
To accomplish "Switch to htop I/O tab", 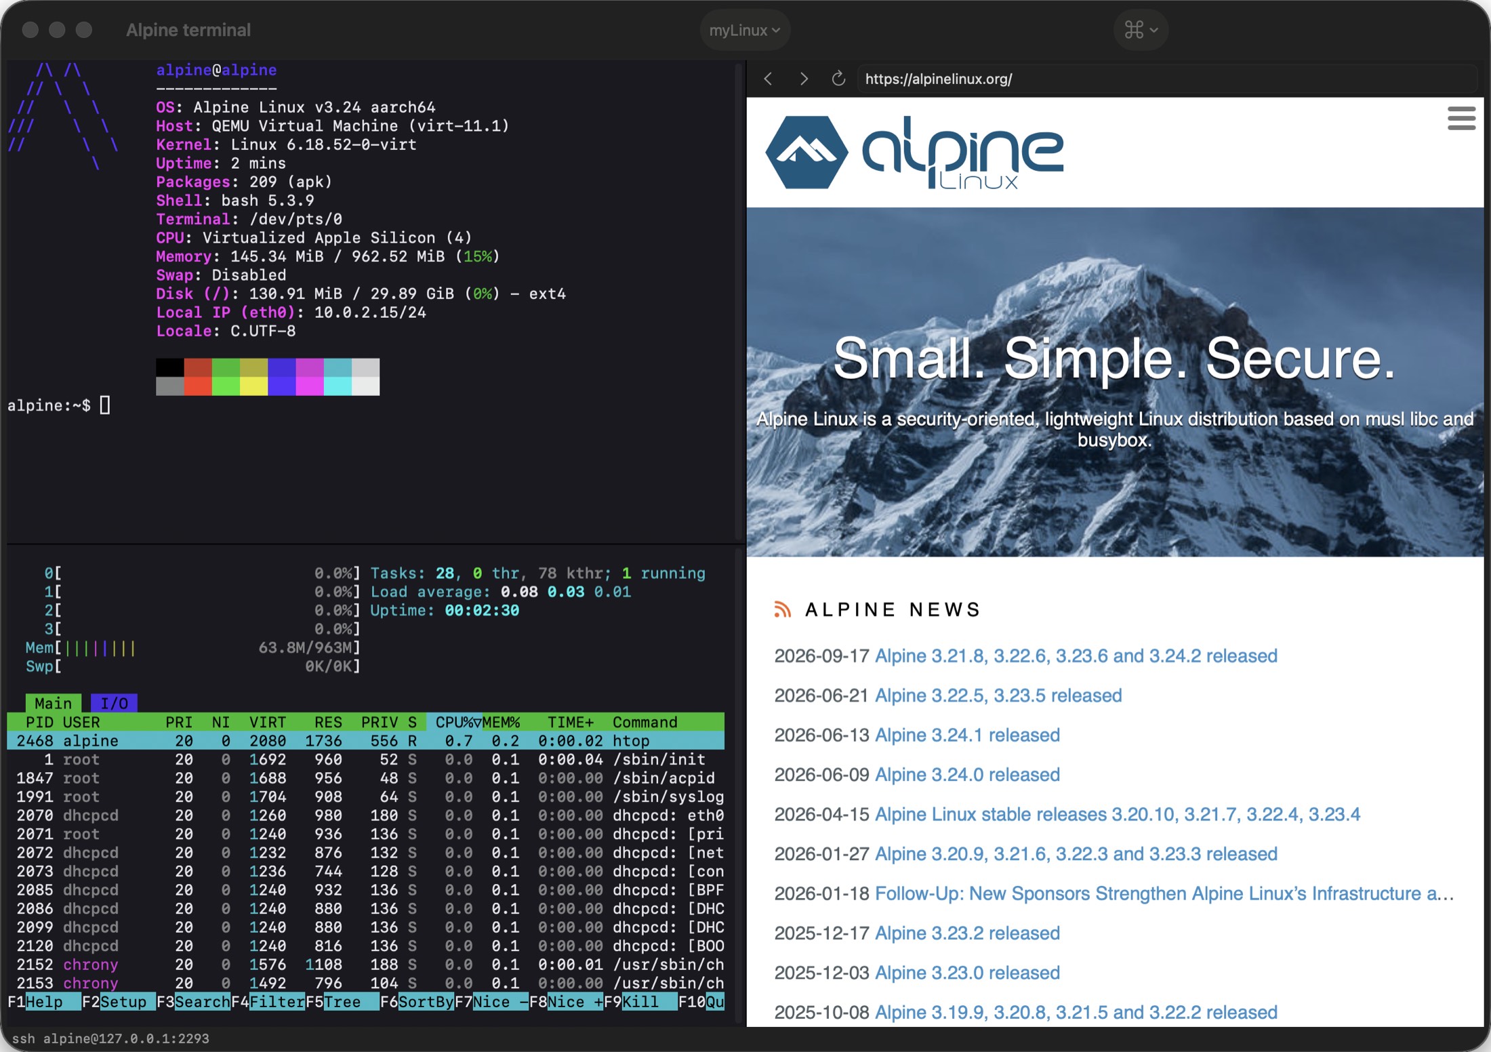I will click(x=114, y=703).
